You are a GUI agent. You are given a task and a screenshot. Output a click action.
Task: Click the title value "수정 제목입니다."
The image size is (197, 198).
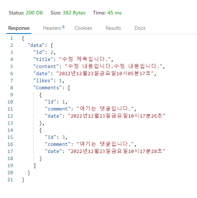coord(85,59)
